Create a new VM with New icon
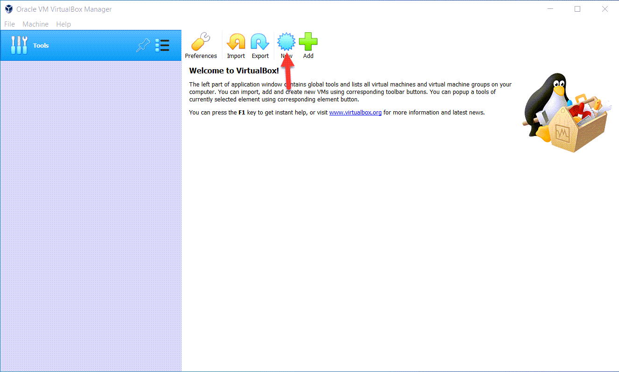Image resolution: width=619 pixels, height=372 pixels. (x=286, y=43)
